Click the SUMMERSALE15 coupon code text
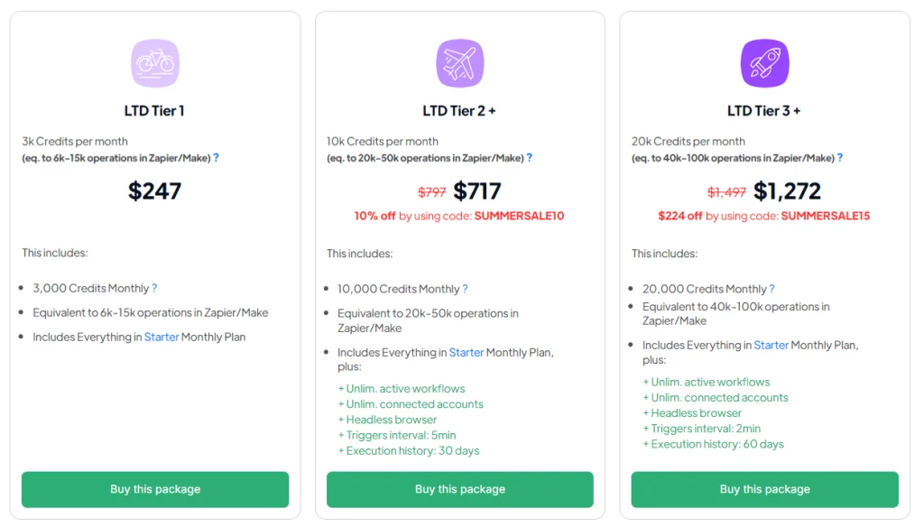The width and height of the screenshot is (924, 527). tap(825, 217)
